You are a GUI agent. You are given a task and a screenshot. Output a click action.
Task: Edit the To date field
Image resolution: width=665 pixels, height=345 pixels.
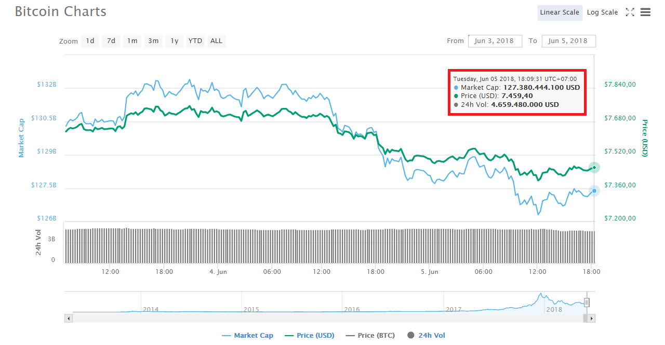tap(568, 41)
